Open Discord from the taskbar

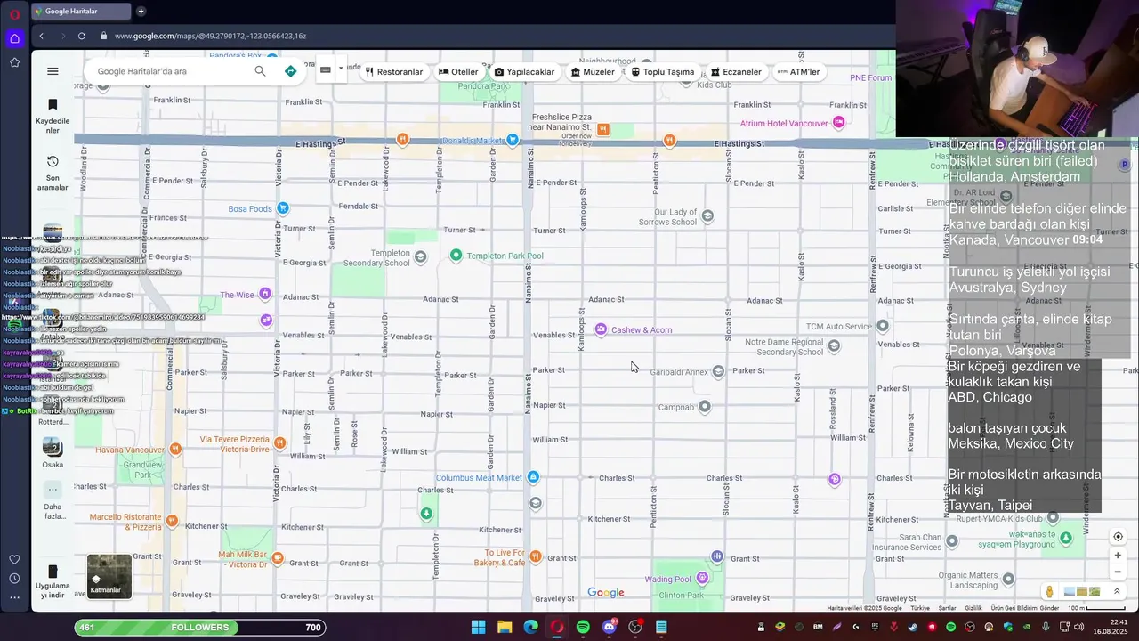(x=610, y=627)
